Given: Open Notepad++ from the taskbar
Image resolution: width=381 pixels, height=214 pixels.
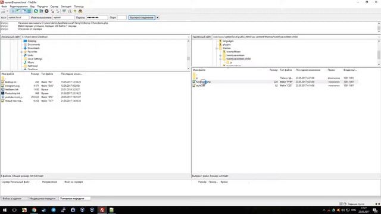Looking at the screenshot, I should (x=111, y=210).
